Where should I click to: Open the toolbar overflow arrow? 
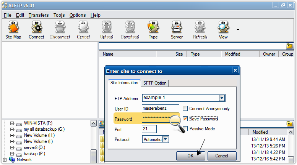click(238, 30)
